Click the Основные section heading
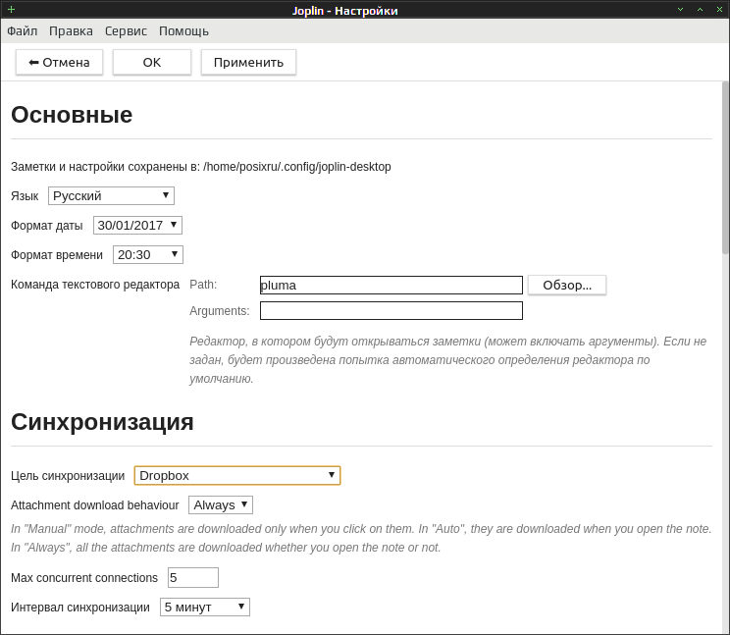The width and height of the screenshot is (730, 635). coord(72,115)
